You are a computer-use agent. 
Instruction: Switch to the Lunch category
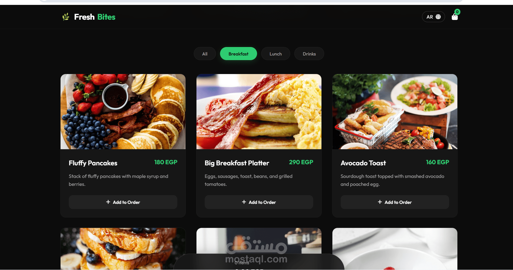click(x=275, y=54)
